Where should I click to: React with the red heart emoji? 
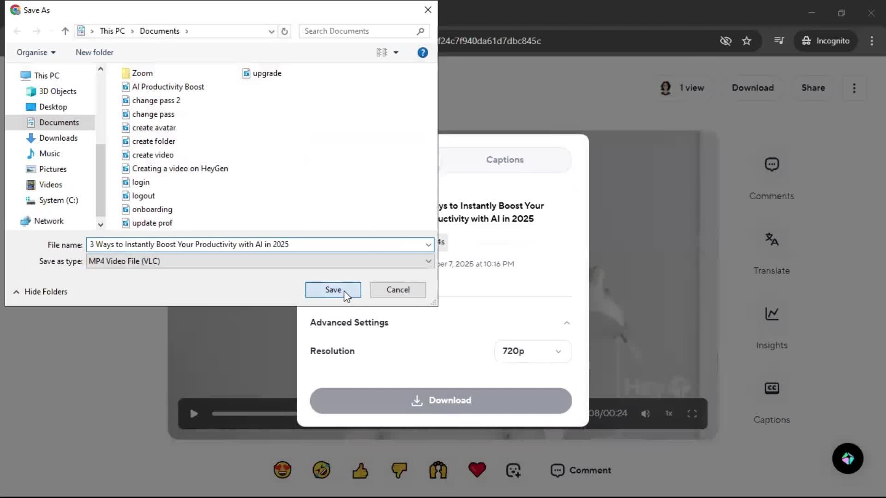(x=477, y=470)
